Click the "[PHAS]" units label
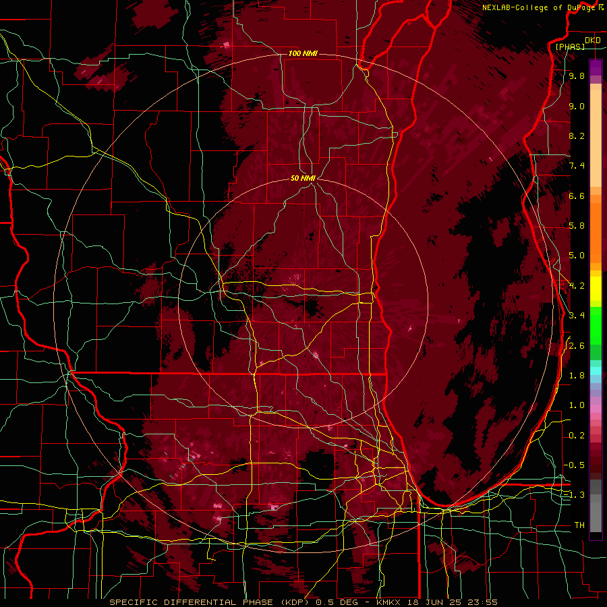607x607 pixels. tap(570, 47)
